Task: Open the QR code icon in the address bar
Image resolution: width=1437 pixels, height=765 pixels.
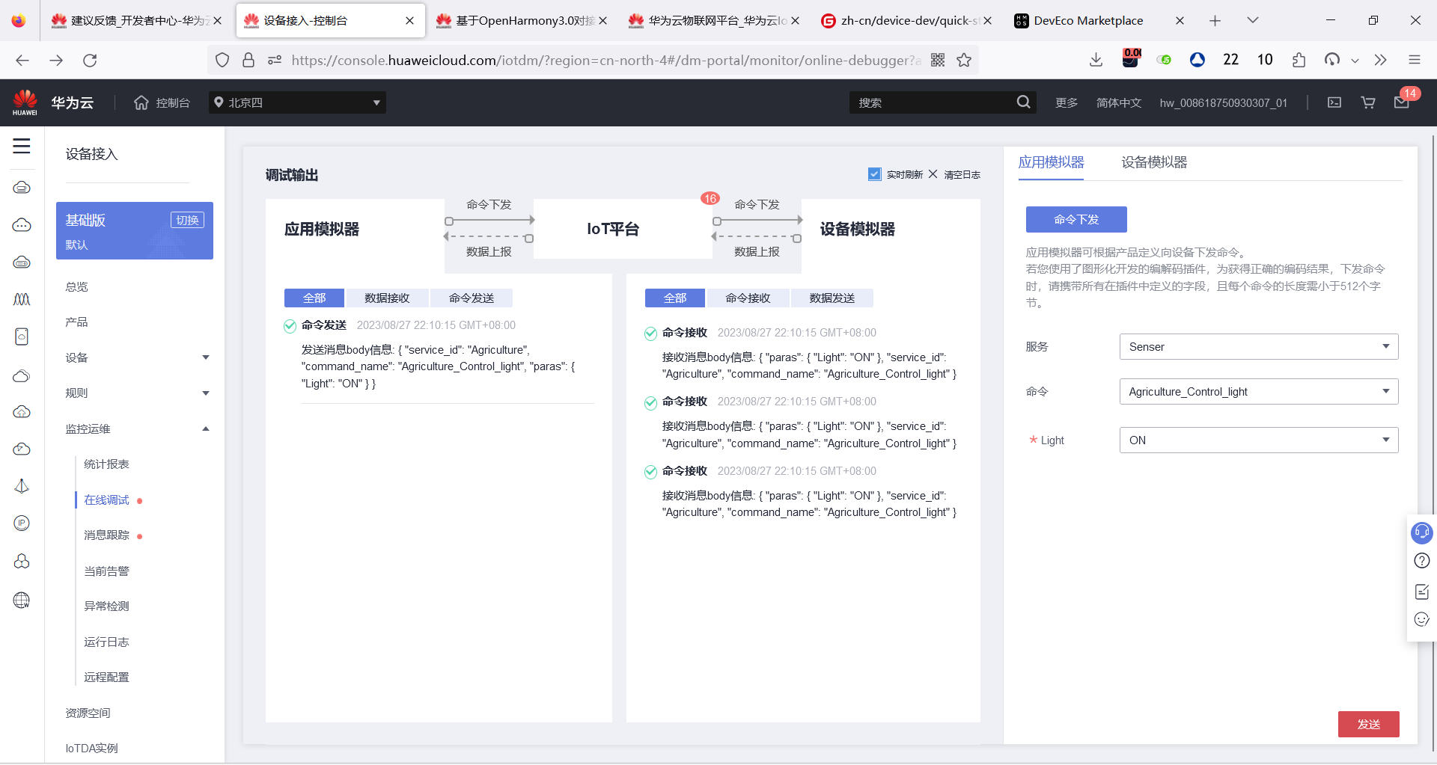Action: point(938,61)
